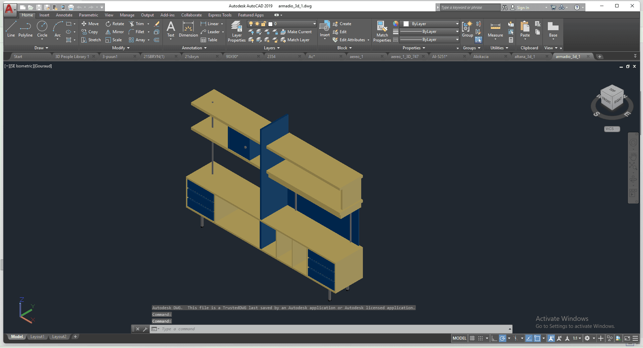Screen dimensions: 643x348
Task: Open the Annotate ribbon tab
Action: coord(64,15)
